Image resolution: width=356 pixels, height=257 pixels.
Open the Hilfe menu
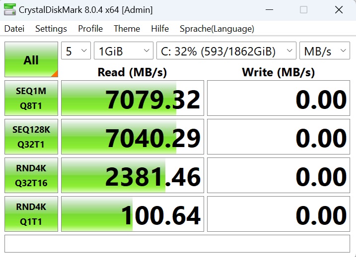[160, 29]
